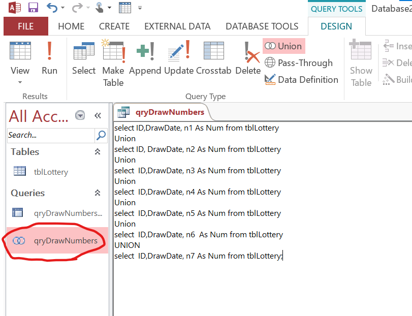
Task: Toggle Touch/Mouse mode icon
Action: click(x=100, y=8)
